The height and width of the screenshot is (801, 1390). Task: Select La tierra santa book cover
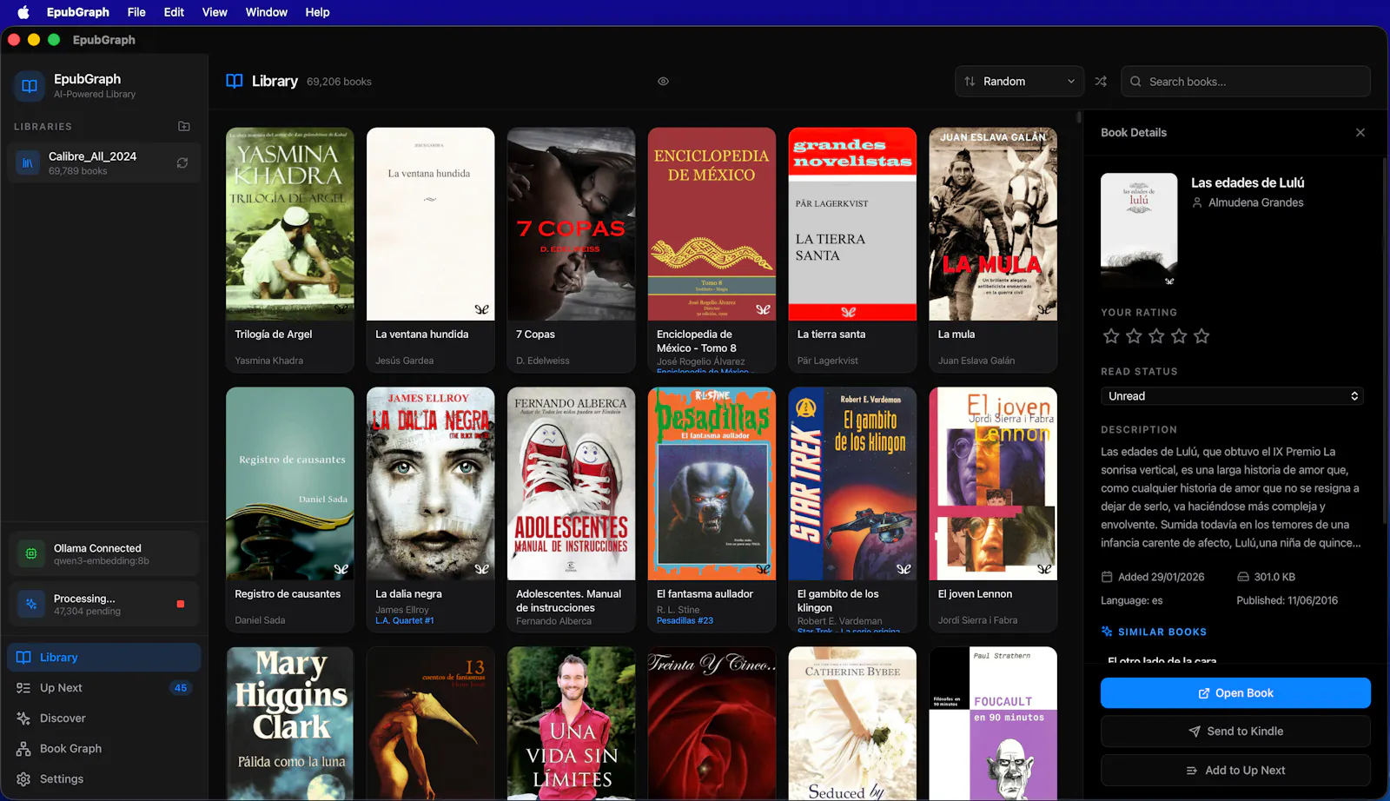[x=853, y=224]
